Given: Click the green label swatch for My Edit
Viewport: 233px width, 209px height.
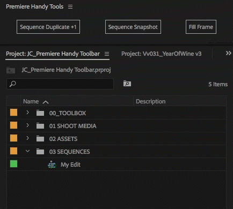Looking at the screenshot, I should (13, 164).
